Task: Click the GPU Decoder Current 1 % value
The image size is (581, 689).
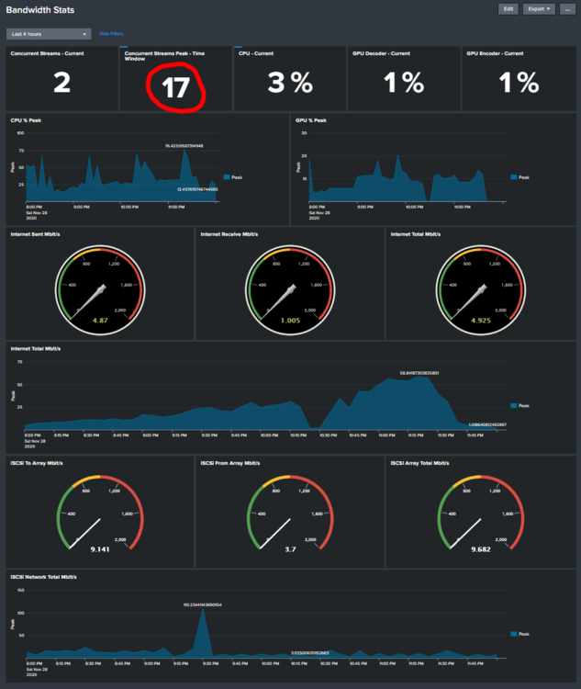Action: coord(404,83)
